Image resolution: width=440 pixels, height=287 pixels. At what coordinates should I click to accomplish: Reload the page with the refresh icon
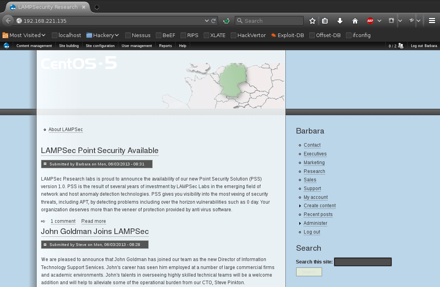[x=214, y=21]
